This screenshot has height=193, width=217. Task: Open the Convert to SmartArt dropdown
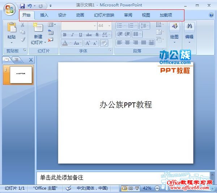tap(160, 40)
